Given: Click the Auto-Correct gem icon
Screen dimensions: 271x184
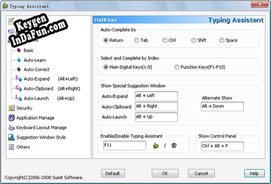Looking at the screenshot, I should (19, 69).
